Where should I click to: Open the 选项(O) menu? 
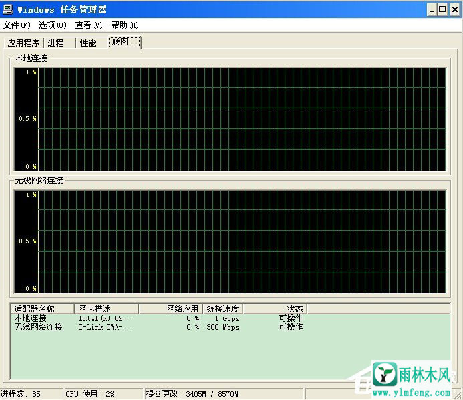coord(53,25)
